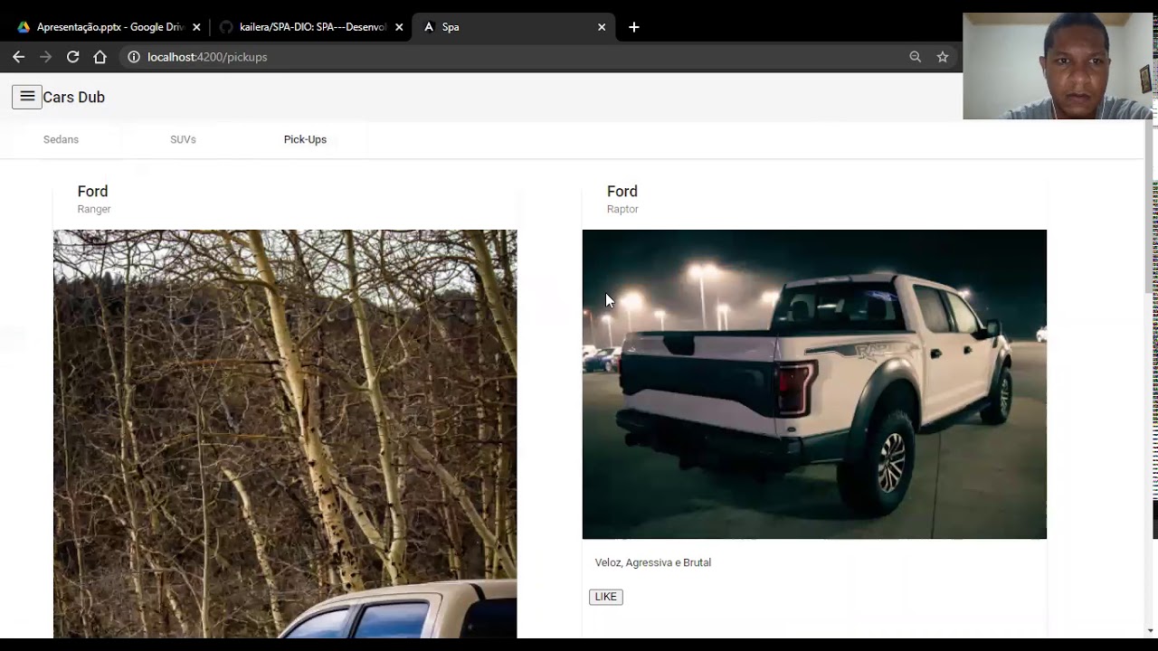This screenshot has height=651, width=1158.
Task: Click the Raptor subtitle text
Action: tap(622, 209)
